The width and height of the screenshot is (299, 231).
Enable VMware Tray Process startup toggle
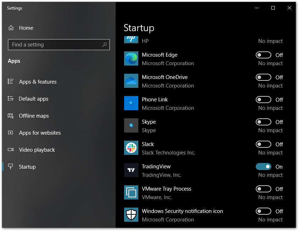263,189
